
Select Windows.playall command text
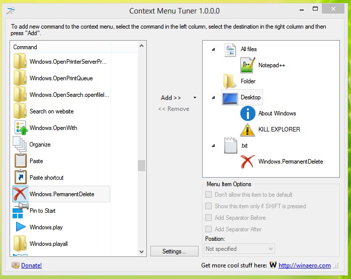click(x=49, y=244)
